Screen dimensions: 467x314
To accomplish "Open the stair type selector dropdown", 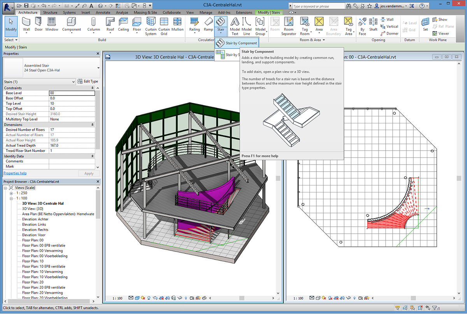I will [x=98, y=68].
